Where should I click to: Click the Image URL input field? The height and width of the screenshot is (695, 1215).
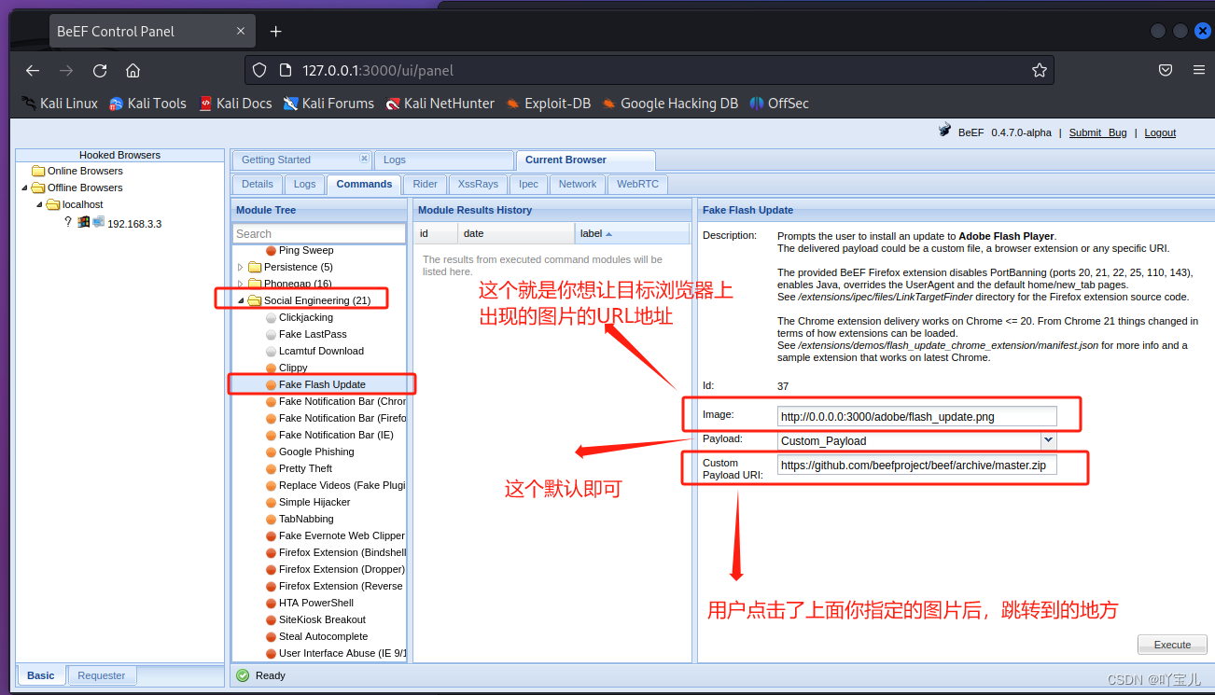click(916, 416)
